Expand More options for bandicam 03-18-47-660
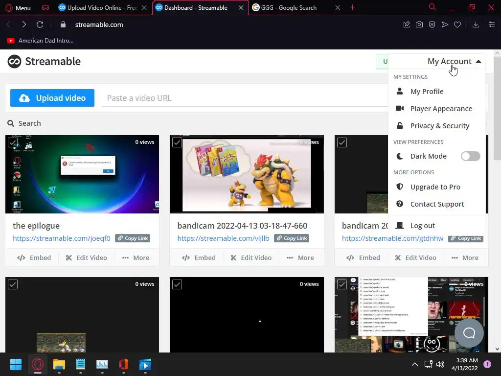Screen dimensions: 501x376 [x=300, y=258]
